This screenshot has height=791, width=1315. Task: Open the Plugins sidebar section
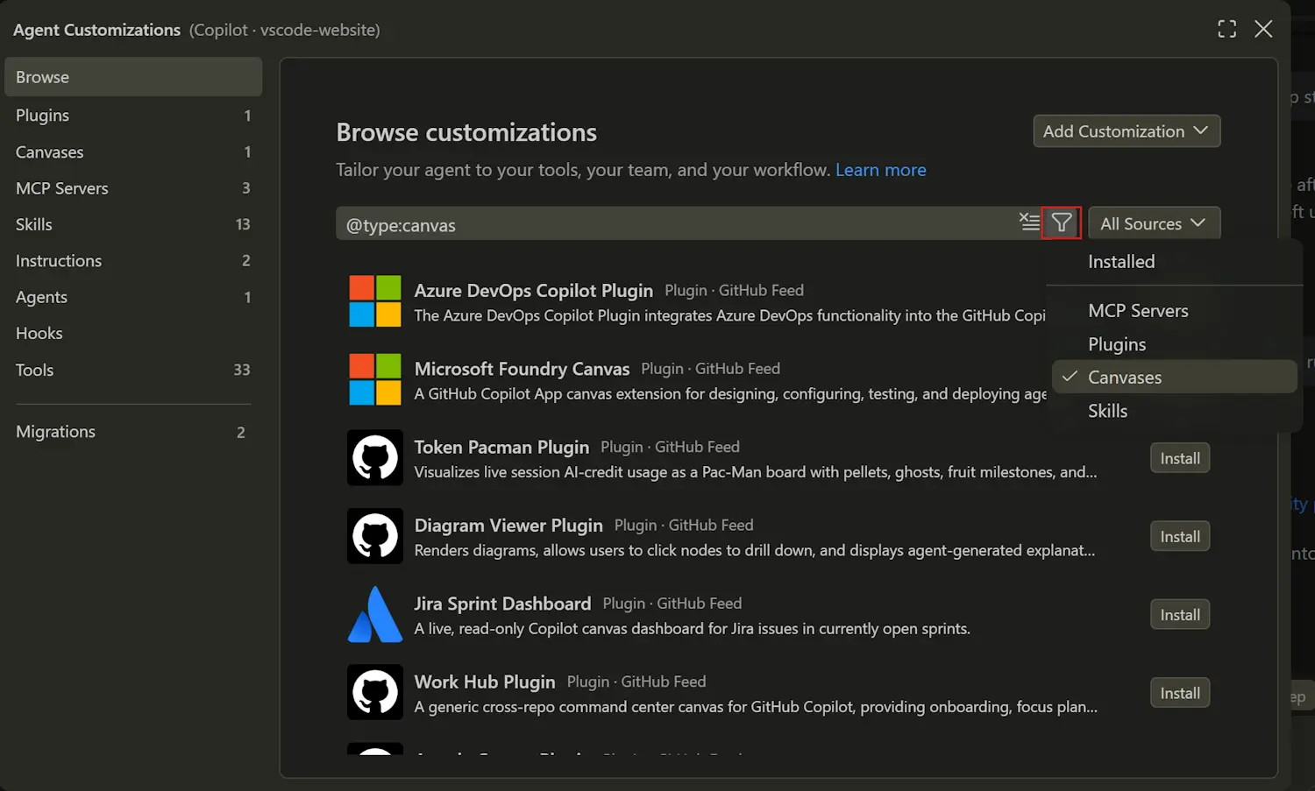(x=133, y=116)
